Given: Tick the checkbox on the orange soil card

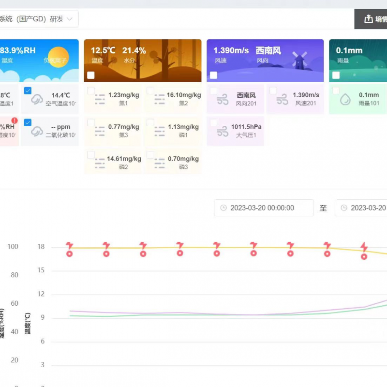Looking at the screenshot, I should pyautogui.click(x=91, y=75).
